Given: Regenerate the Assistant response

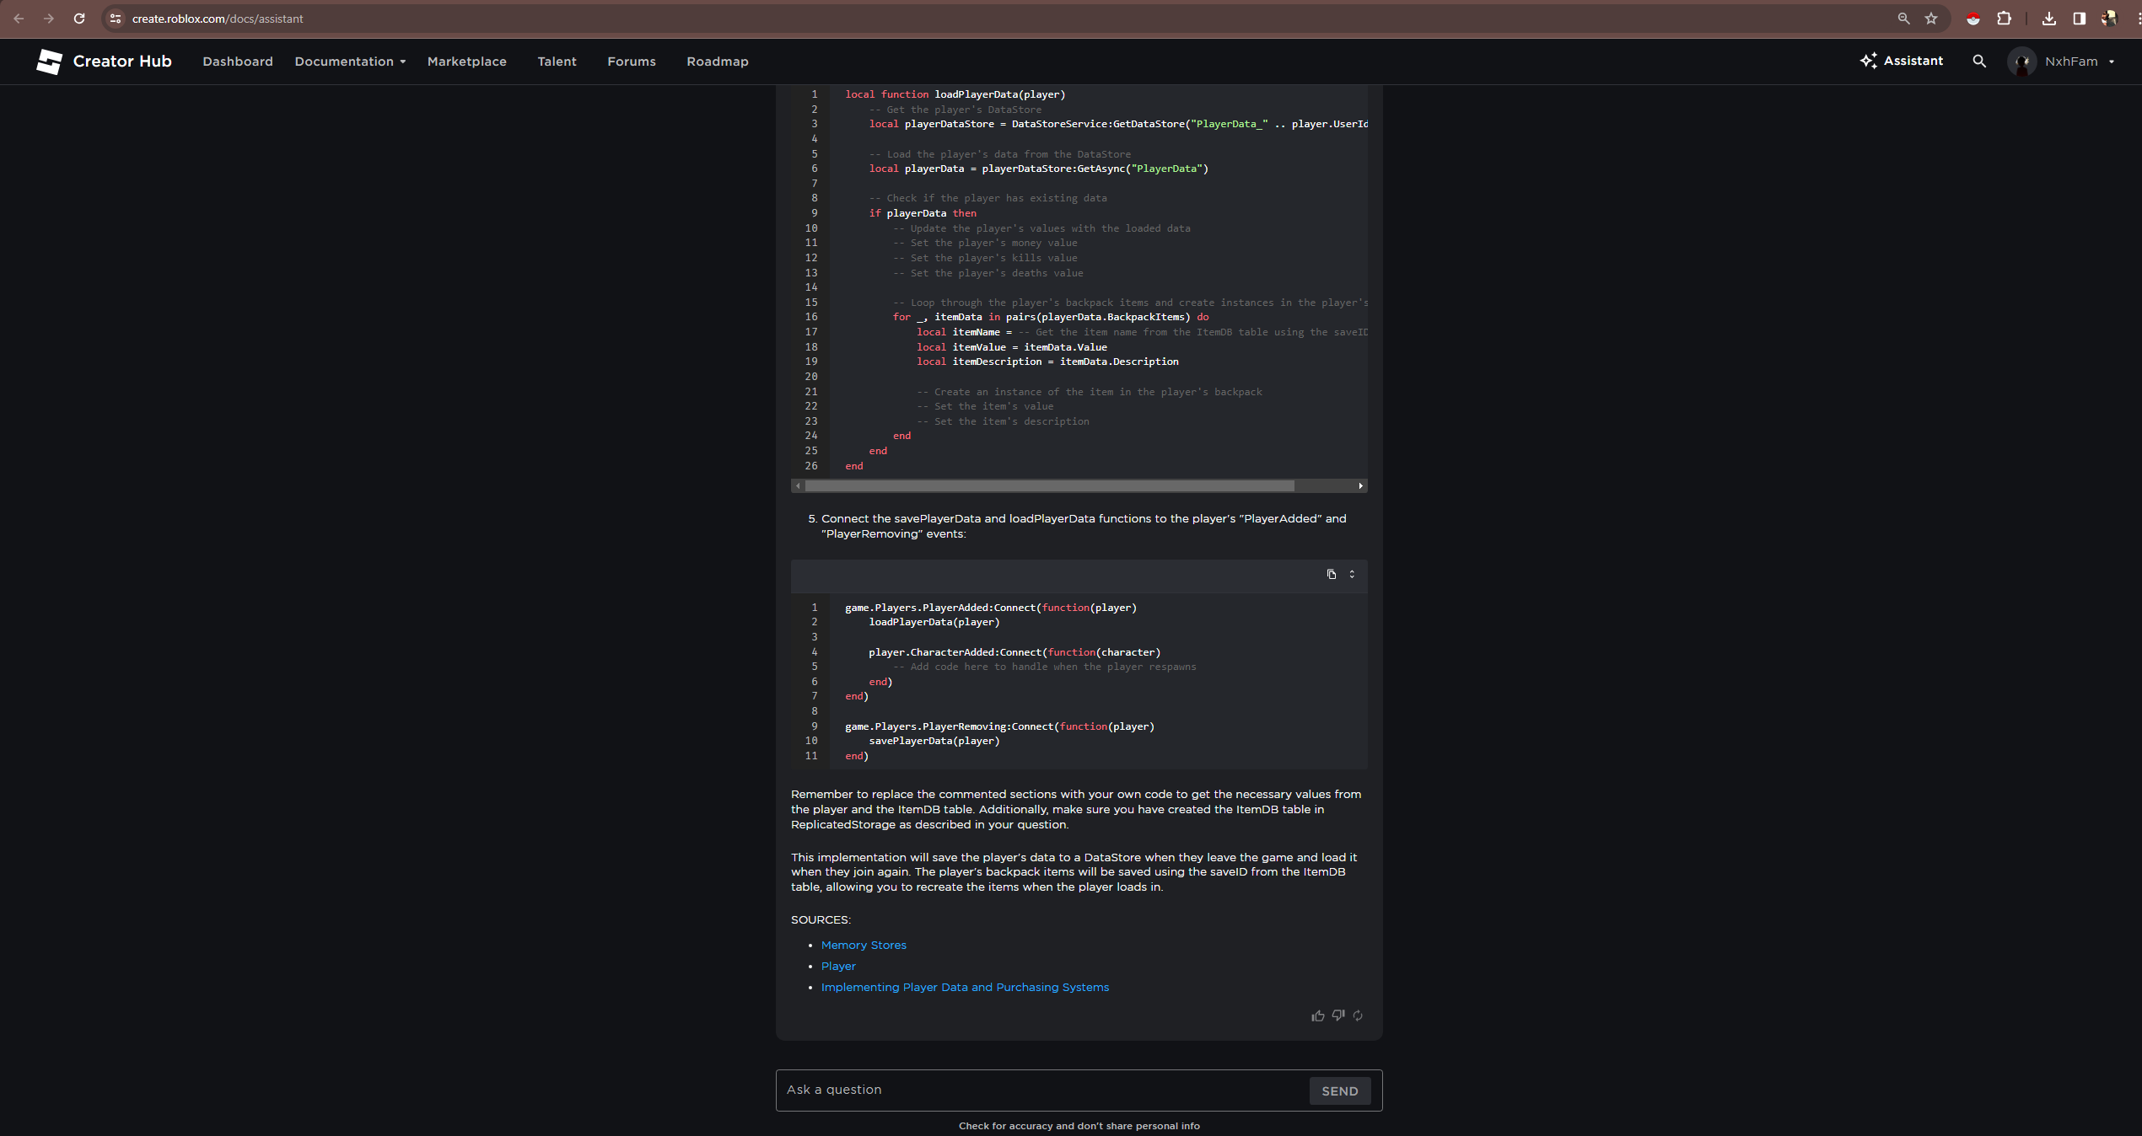Looking at the screenshot, I should coord(1359,1015).
